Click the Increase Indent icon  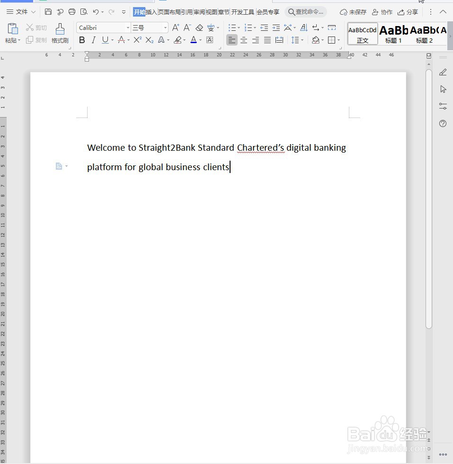click(x=276, y=28)
